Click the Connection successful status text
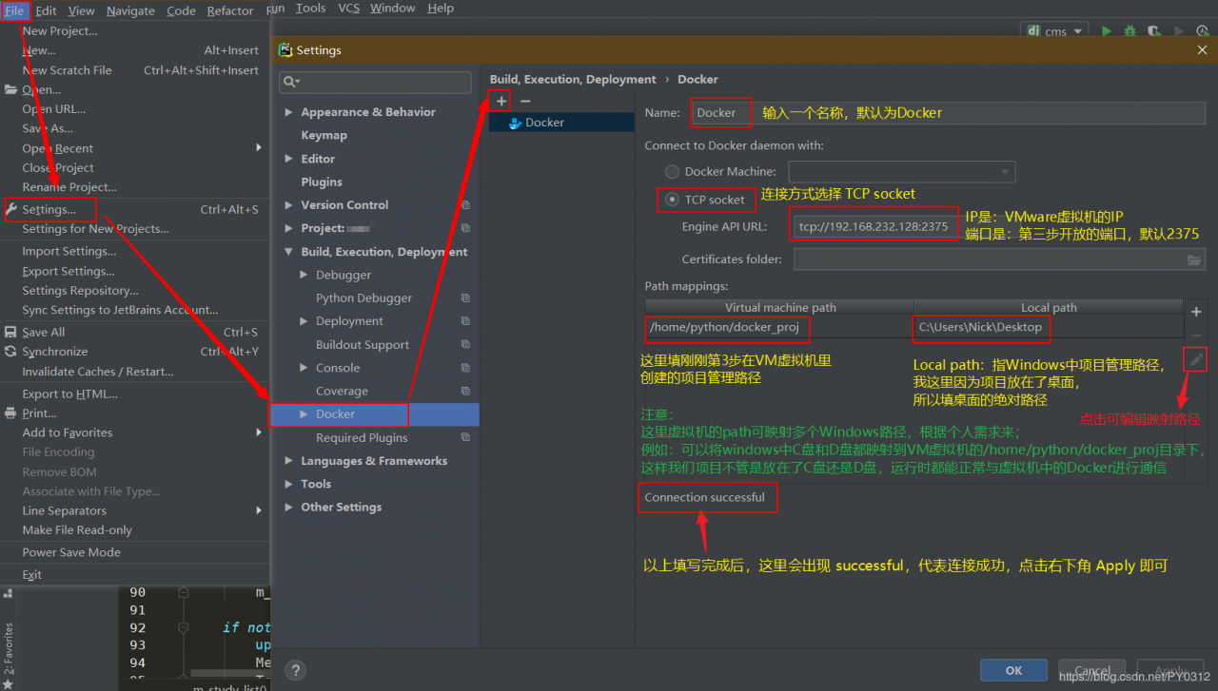The image size is (1218, 691). click(x=704, y=498)
